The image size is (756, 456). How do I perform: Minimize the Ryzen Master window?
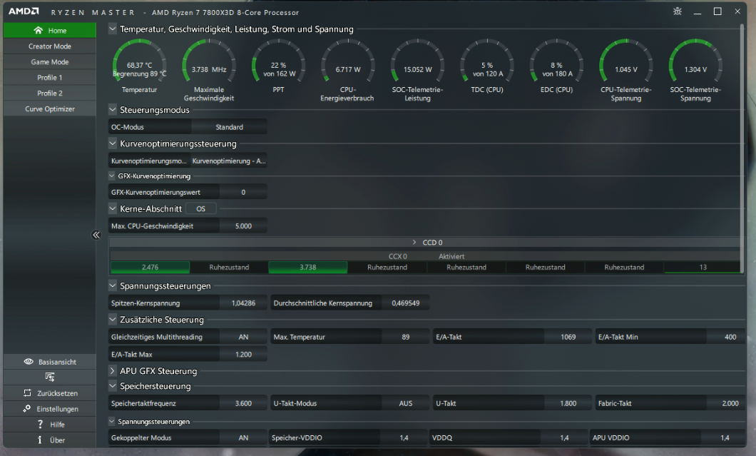click(698, 11)
